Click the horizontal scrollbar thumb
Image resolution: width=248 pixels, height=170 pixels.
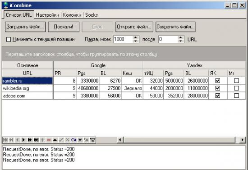179,140
